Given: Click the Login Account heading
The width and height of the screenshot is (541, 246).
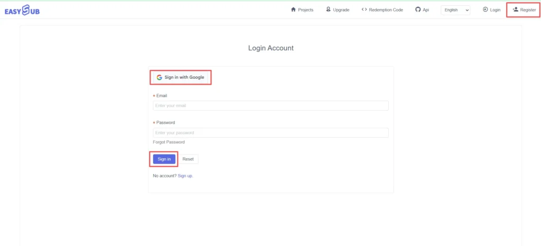Looking at the screenshot, I should tap(271, 48).
